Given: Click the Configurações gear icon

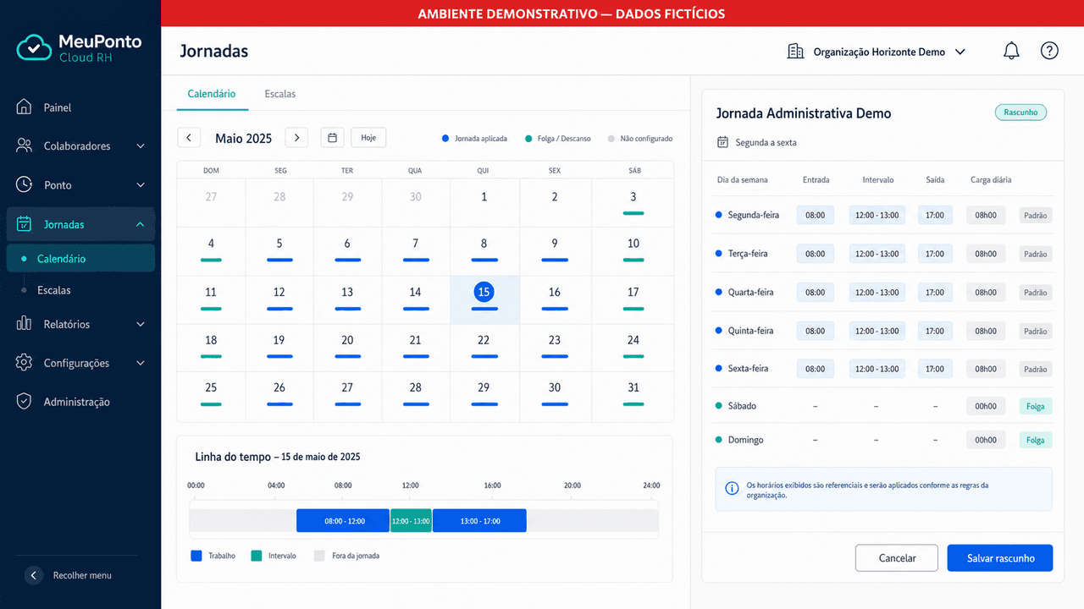Looking at the screenshot, I should tap(25, 363).
